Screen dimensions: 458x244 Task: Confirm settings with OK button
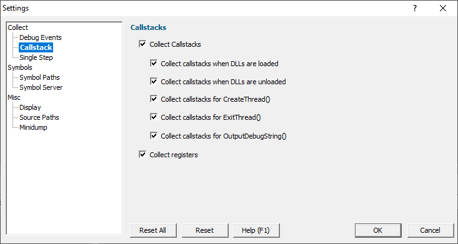coord(378,230)
